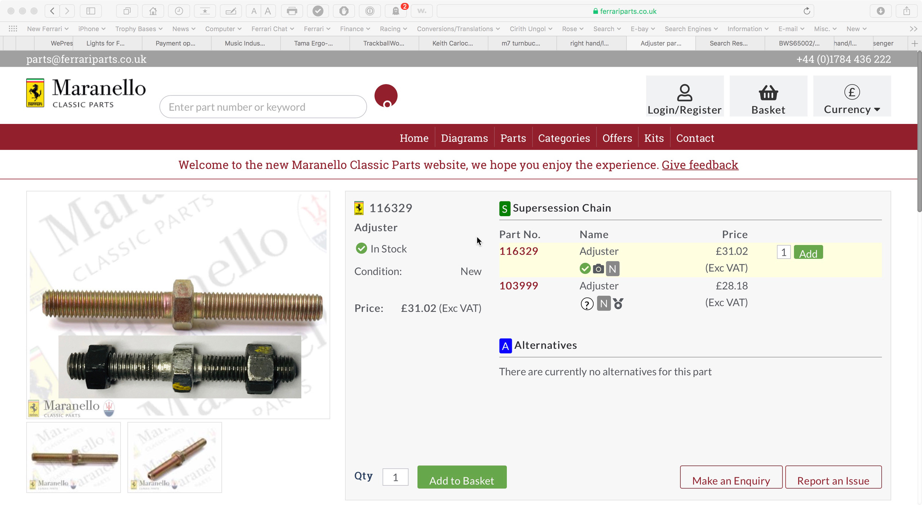Open the Categories menu item

tap(564, 138)
